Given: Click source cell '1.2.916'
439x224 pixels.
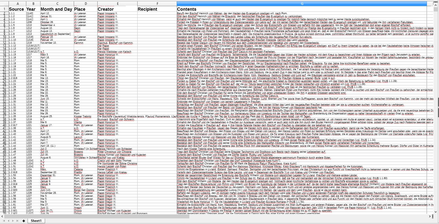Looking at the screenshot, I should click(17, 78).
